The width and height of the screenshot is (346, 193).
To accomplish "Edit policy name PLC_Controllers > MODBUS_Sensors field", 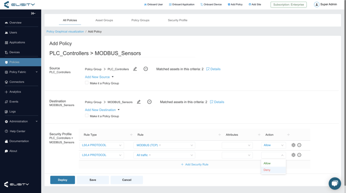I will point(122,53).
